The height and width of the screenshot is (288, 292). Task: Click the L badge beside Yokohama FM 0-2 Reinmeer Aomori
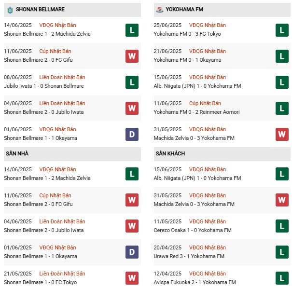click(282, 108)
